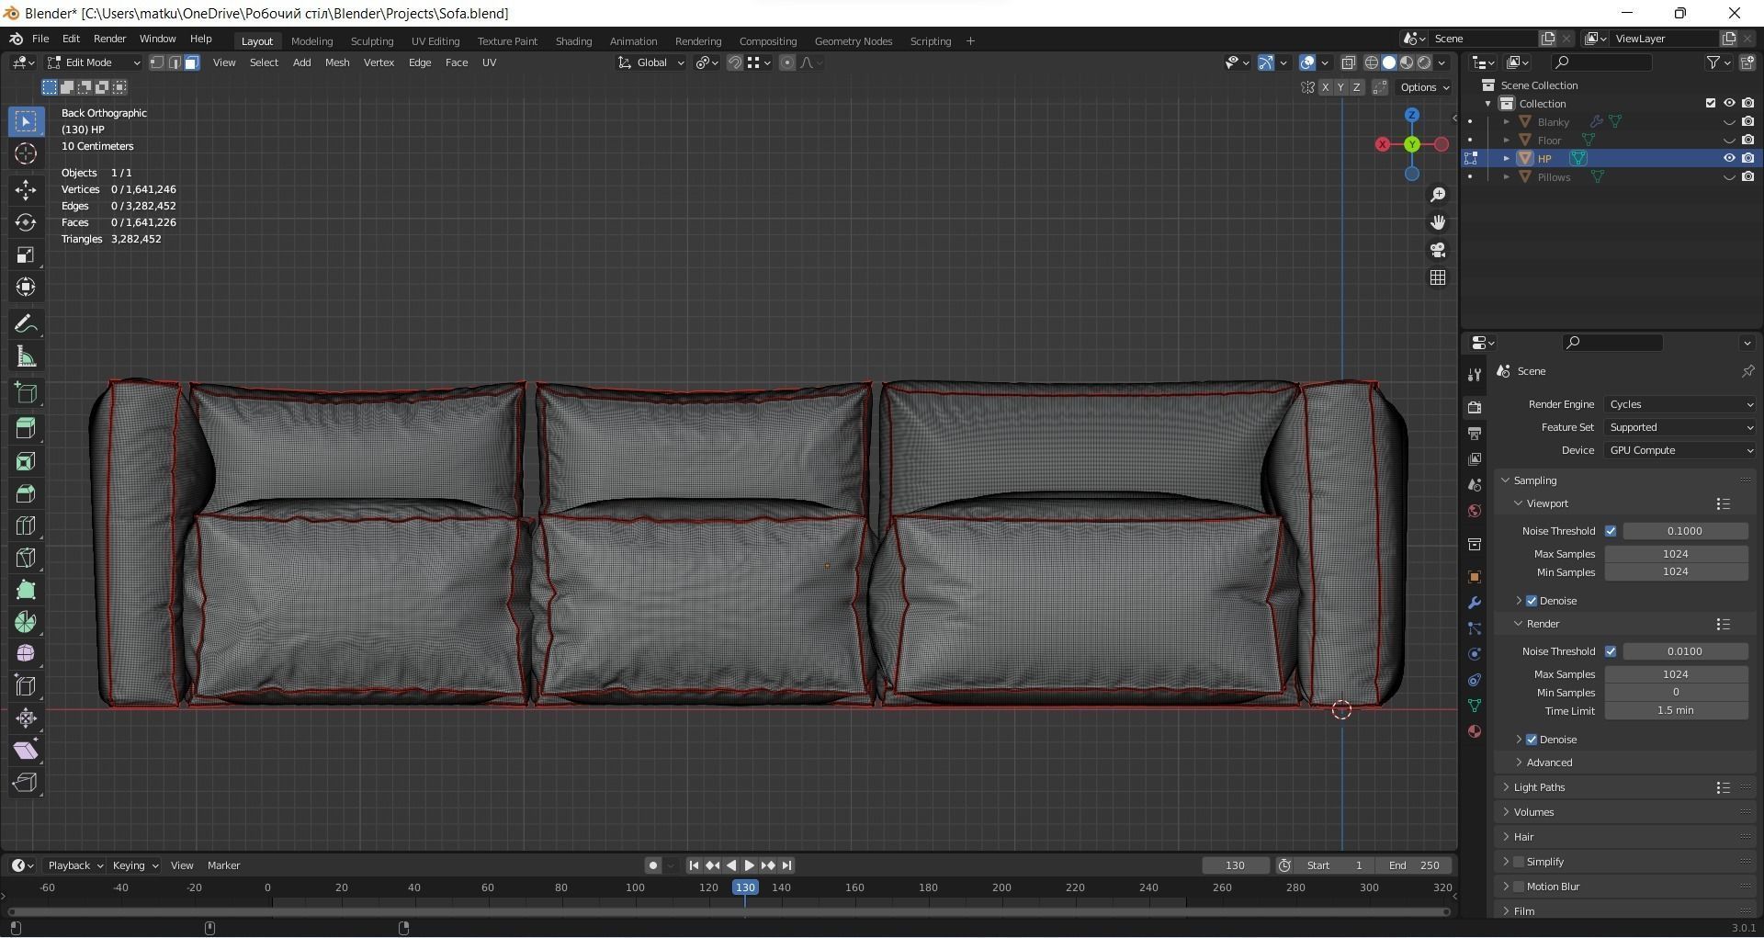Click the timeline Marker menu
This screenshot has width=1764, height=938.
pyautogui.click(x=223, y=865)
